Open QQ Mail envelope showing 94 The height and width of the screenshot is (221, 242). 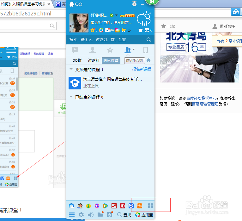coord(109,30)
